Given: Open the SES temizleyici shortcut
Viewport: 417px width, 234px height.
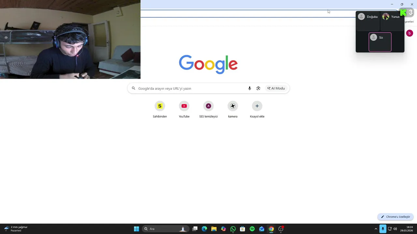Looking at the screenshot, I should (208, 110).
